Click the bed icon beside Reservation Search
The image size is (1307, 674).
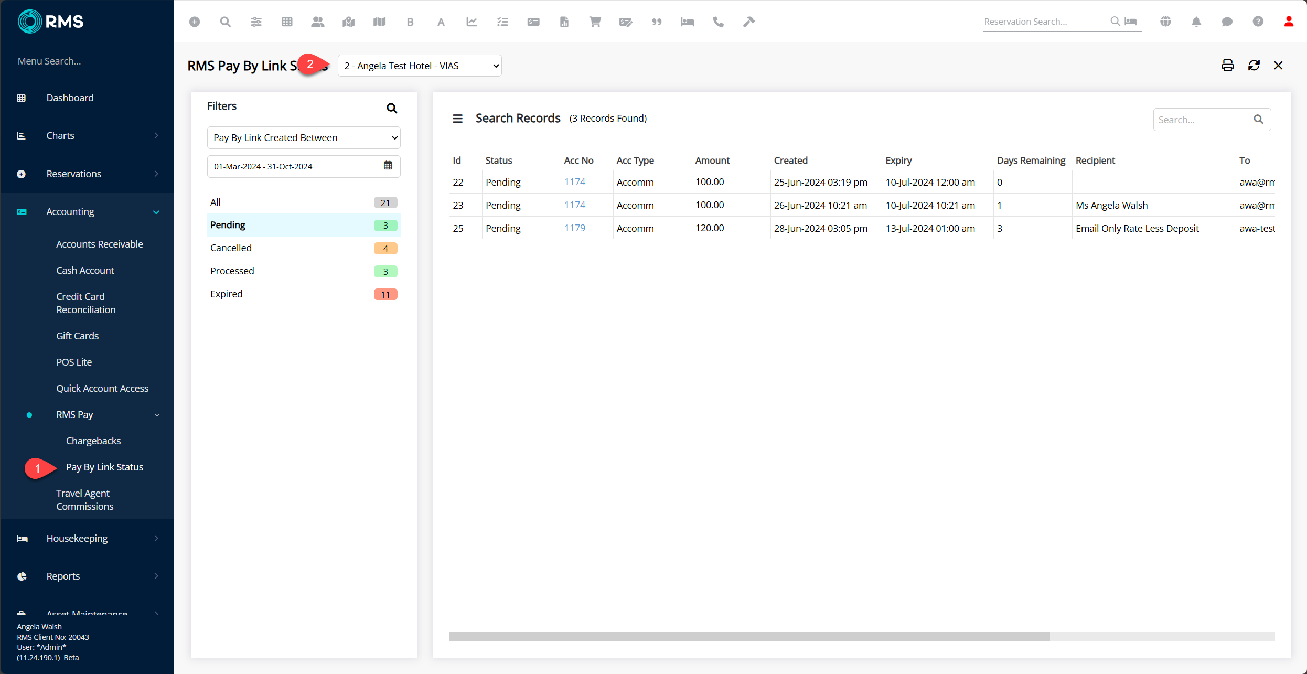(x=1131, y=22)
